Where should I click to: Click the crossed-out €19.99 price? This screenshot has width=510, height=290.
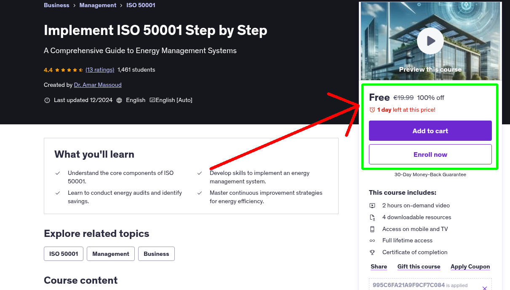[x=403, y=98]
